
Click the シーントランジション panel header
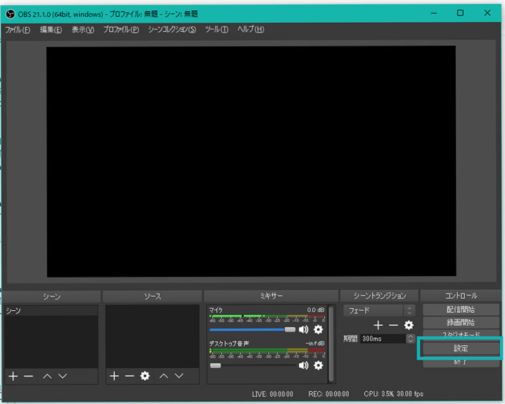pyautogui.click(x=379, y=296)
